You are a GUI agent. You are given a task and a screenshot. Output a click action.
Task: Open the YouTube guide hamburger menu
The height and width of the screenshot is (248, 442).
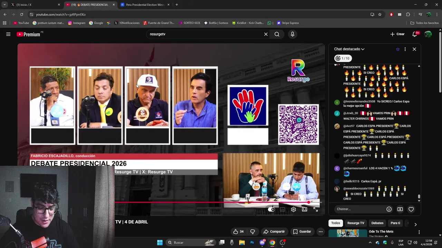coord(8,34)
